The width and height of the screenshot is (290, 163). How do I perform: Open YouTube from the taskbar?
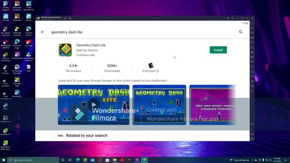(122, 160)
